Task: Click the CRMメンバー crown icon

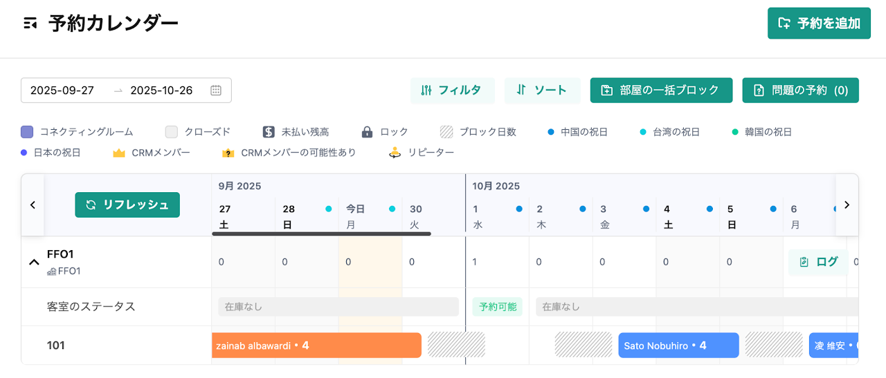Action: [119, 153]
